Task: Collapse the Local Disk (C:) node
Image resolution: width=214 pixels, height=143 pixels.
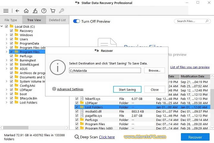Action: pos(2,26)
